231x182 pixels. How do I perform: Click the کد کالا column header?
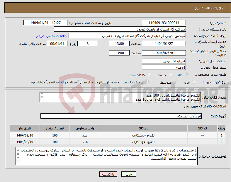203,128
